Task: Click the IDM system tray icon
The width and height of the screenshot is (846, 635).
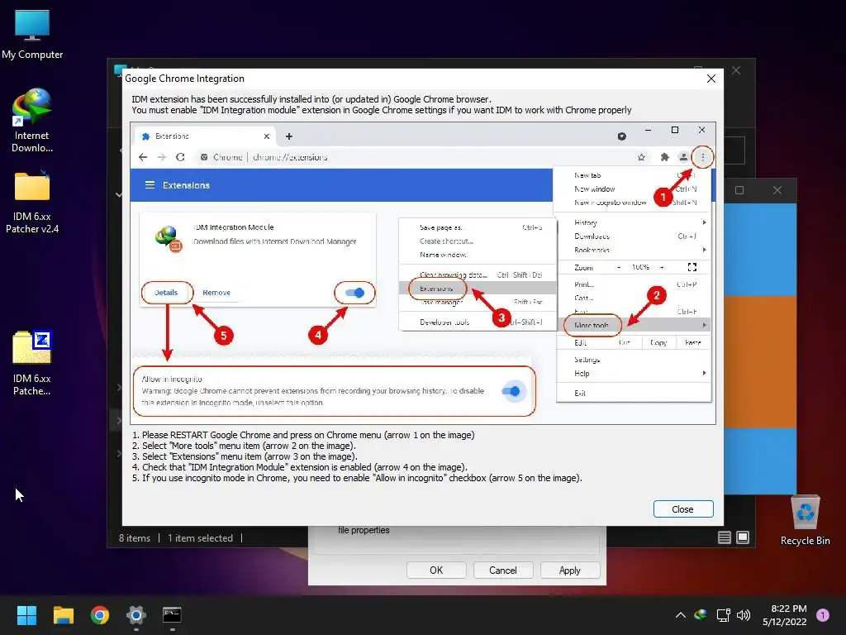Action: tap(701, 615)
